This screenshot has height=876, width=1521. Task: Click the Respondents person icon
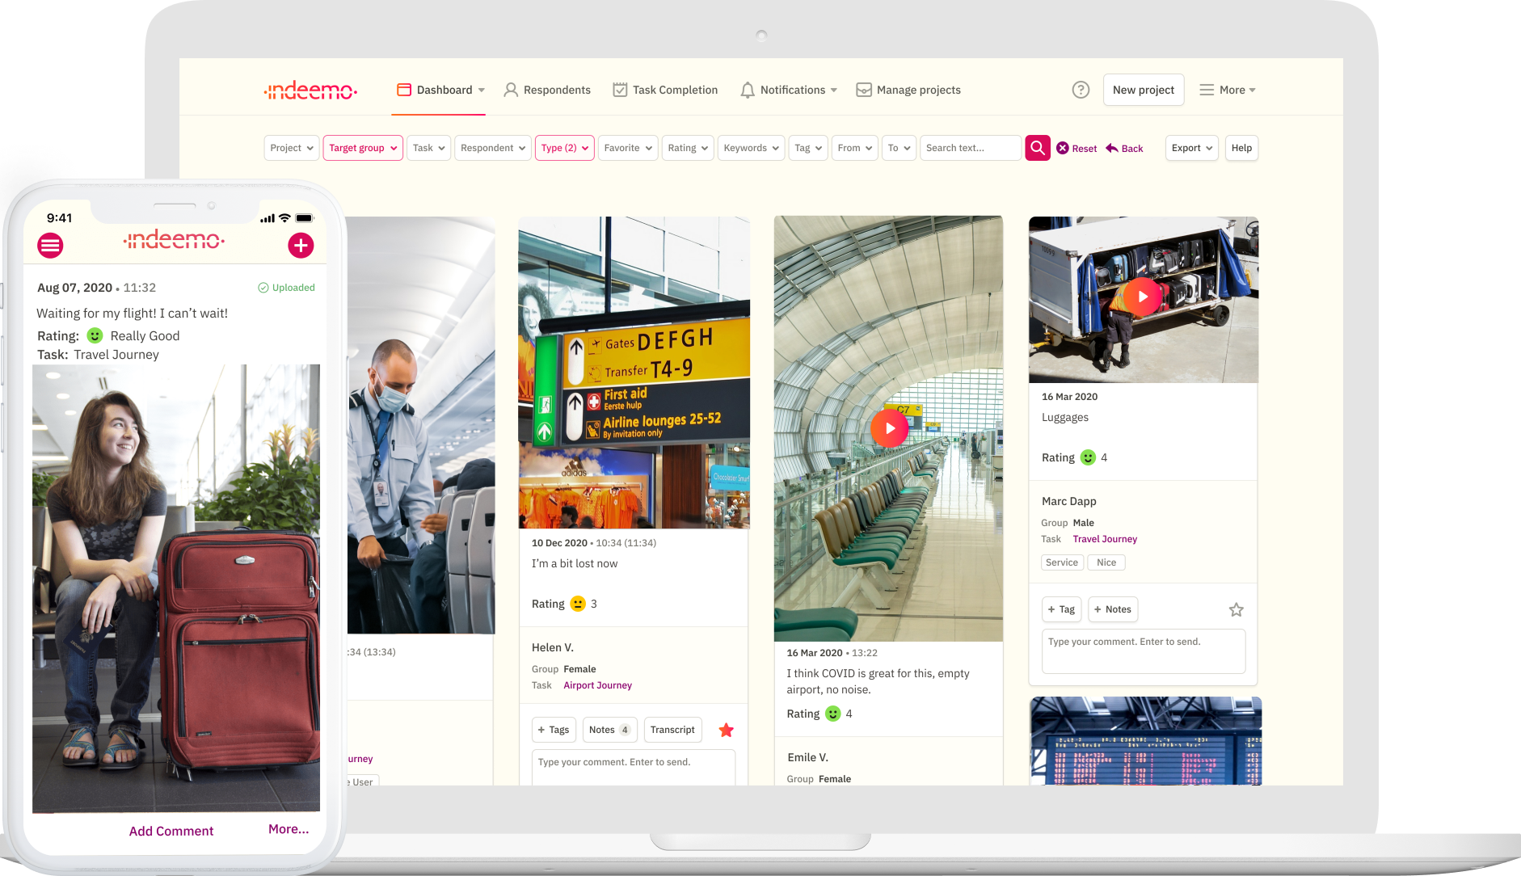tap(511, 90)
